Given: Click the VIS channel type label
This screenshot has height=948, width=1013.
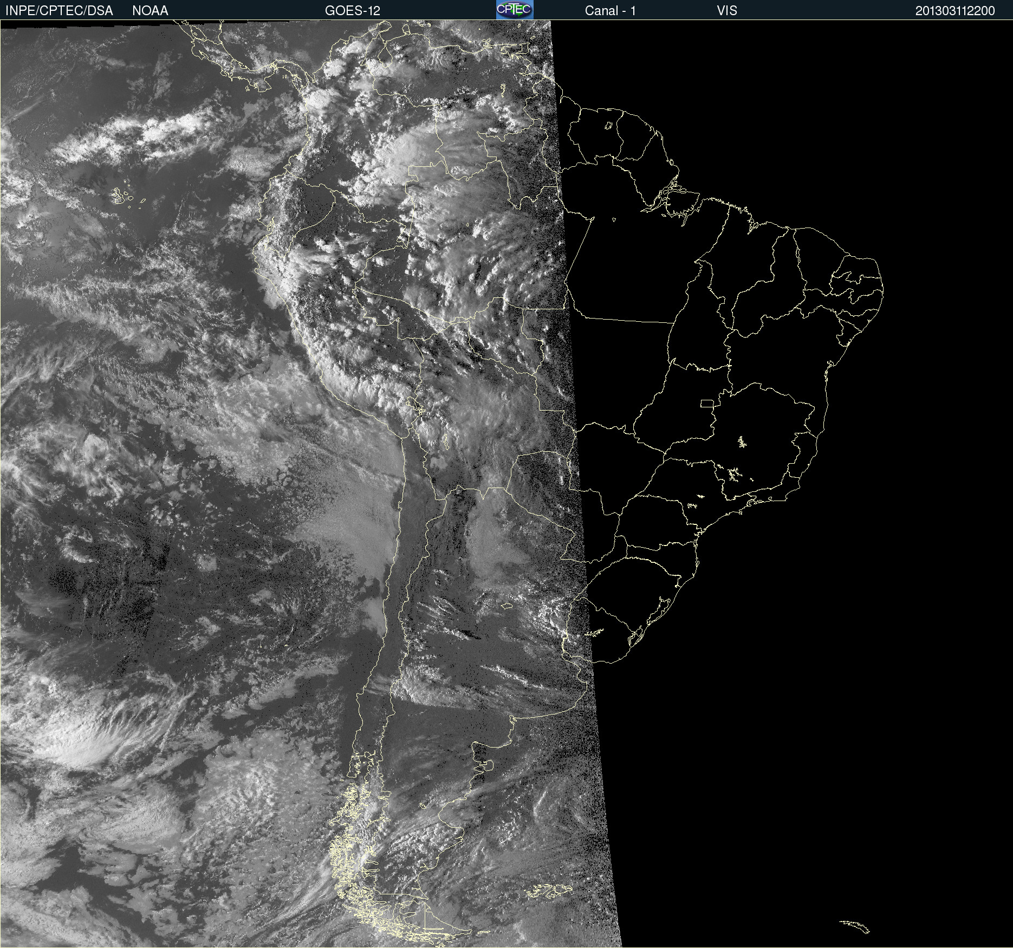Looking at the screenshot, I should point(726,11).
